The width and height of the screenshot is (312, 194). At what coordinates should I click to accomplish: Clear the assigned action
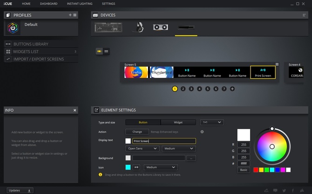click(202, 132)
